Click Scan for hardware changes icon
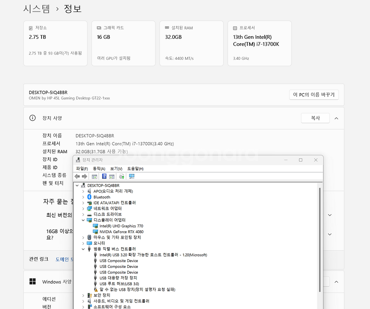 coord(122,176)
